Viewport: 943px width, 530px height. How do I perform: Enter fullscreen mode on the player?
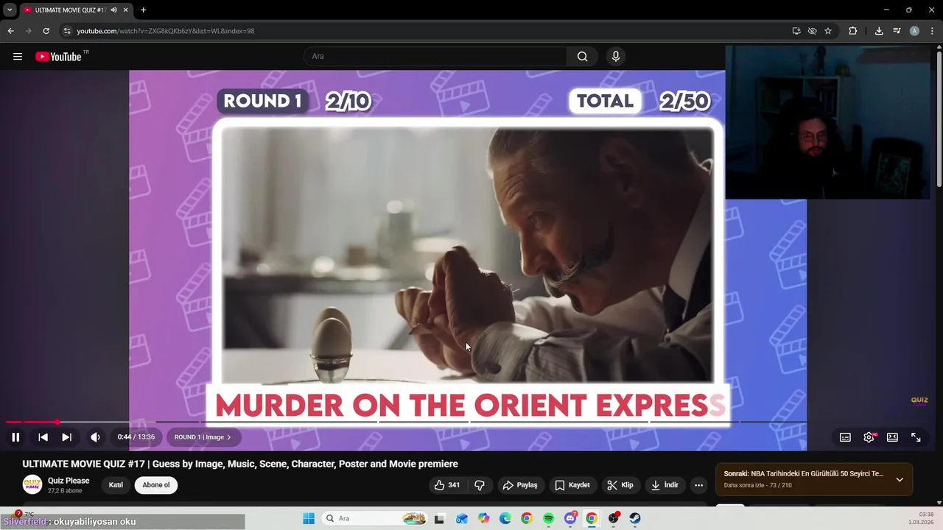pyautogui.click(x=916, y=437)
